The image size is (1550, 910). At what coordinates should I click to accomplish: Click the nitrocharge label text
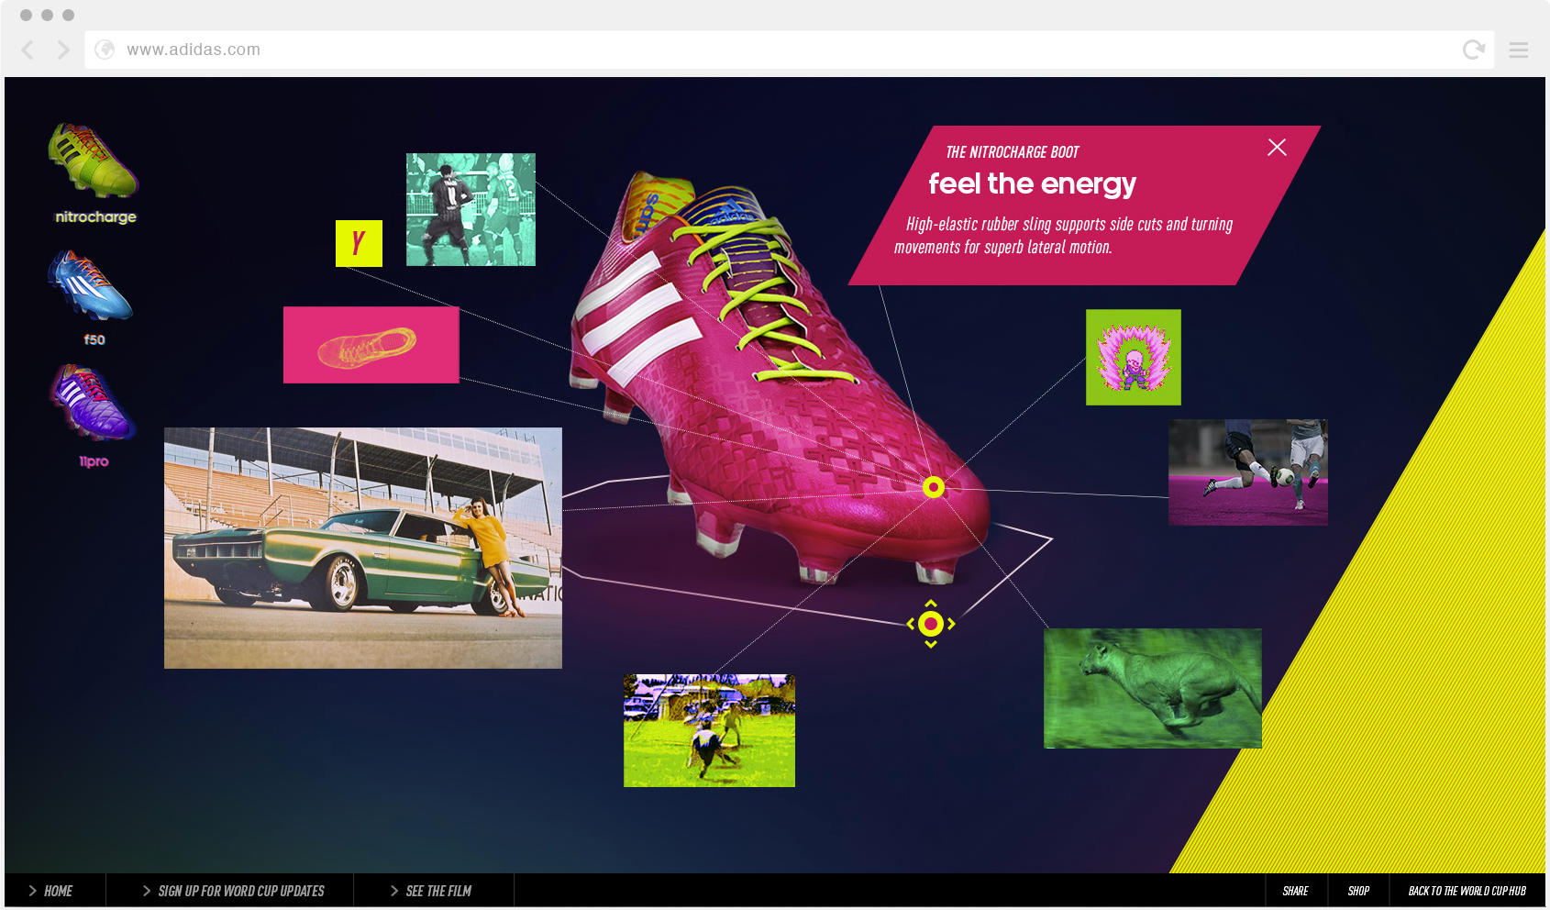coord(95,217)
